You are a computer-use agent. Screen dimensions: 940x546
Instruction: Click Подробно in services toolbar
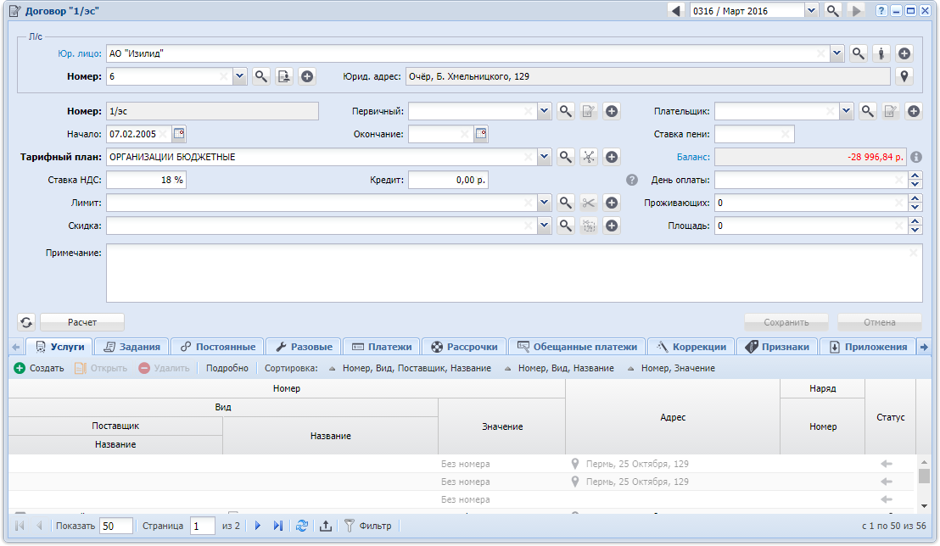pyautogui.click(x=227, y=368)
